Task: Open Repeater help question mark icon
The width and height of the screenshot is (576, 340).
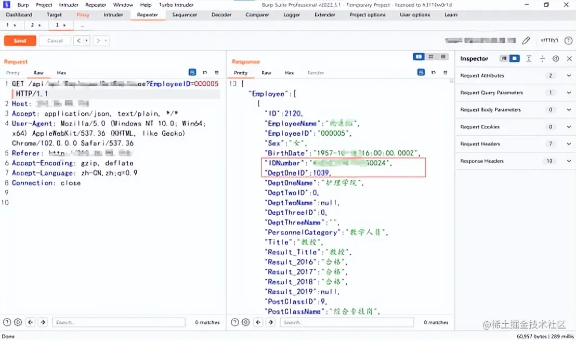Action: click(x=568, y=41)
